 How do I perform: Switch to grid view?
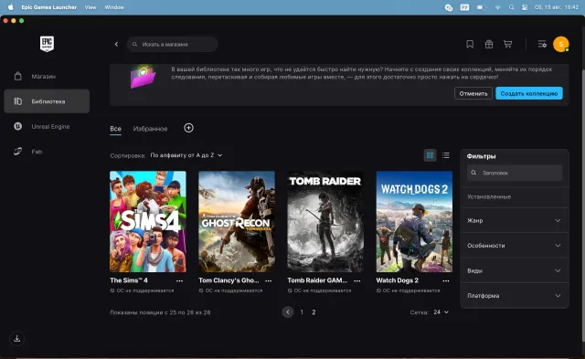[x=430, y=155]
